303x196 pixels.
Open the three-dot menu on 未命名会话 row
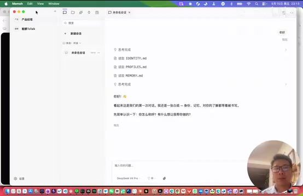pyautogui.click(x=99, y=52)
